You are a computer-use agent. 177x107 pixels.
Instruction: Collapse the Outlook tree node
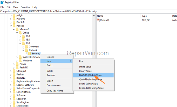click(23, 50)
